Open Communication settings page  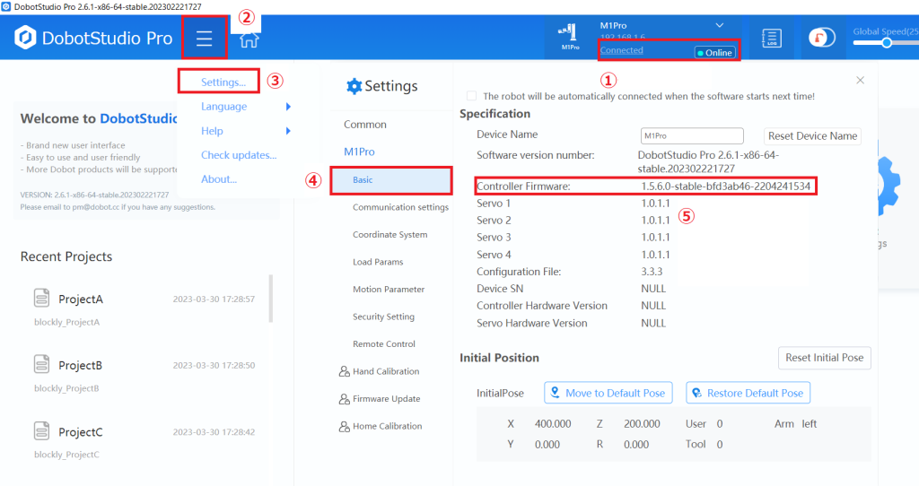[400, 207]
